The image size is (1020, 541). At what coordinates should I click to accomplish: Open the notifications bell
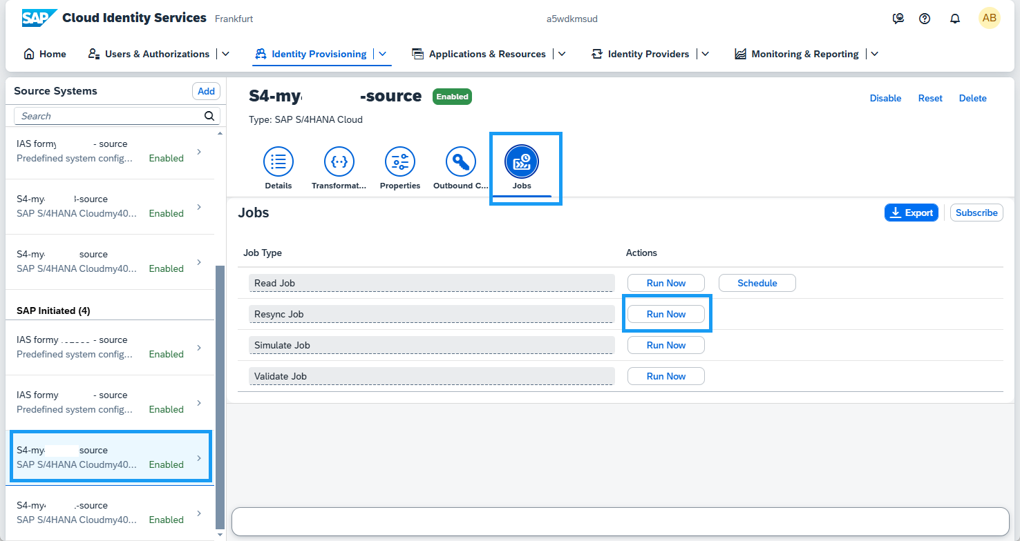955,19
